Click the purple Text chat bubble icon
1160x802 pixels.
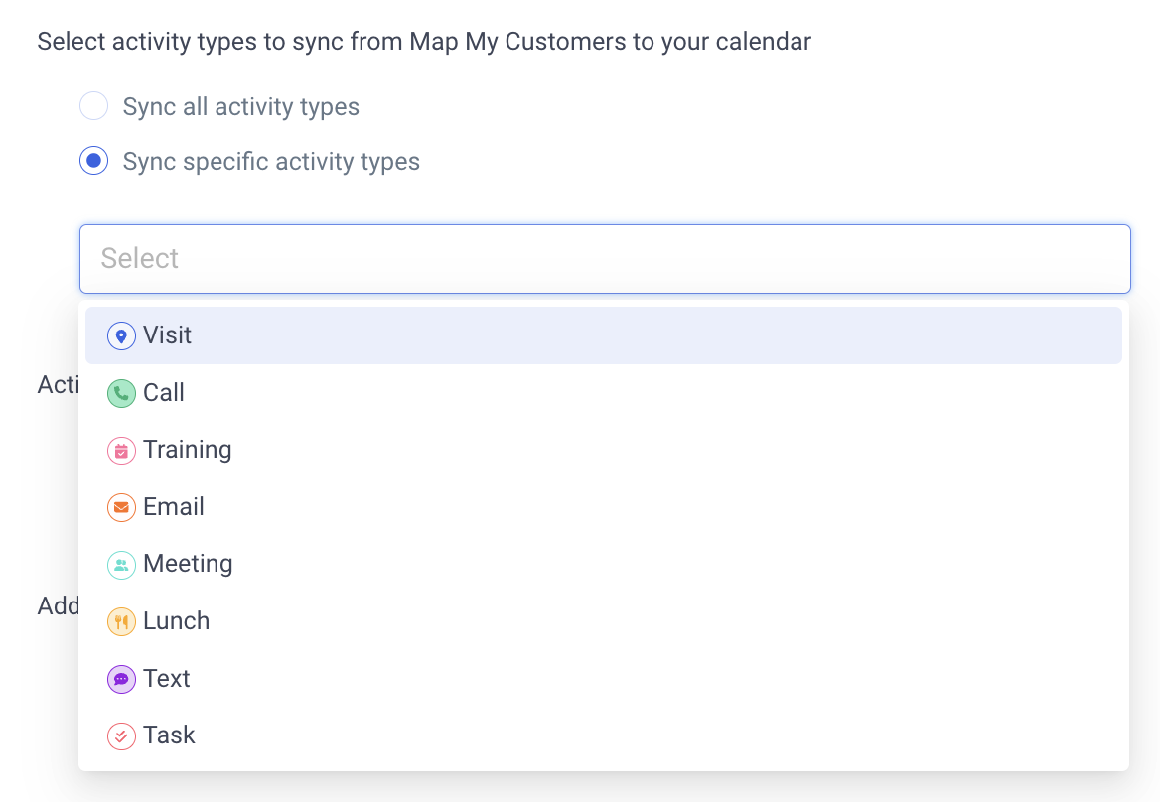[121, 679]
